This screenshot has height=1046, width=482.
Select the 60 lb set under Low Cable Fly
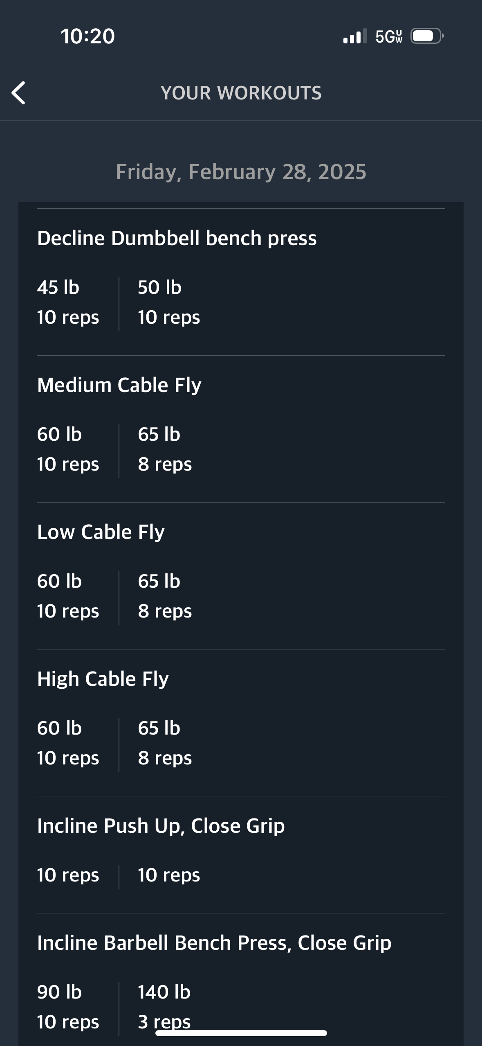tap(68, 596)
